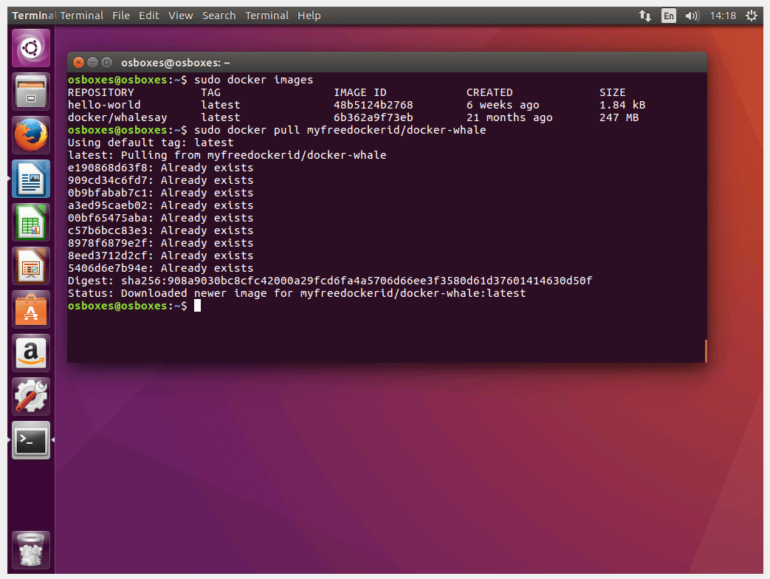Screen dimensions: 770x579
Task: Click the 5406d6e7b94e layer line
Action: (161, 268)
